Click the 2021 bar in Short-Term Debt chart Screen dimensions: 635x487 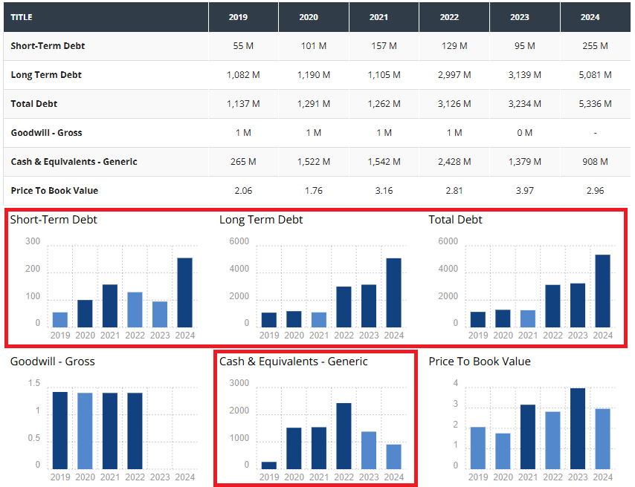tap(110, 306)
